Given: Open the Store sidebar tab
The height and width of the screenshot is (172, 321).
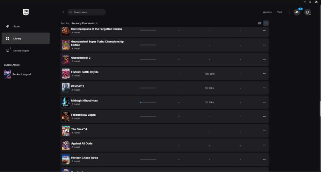Looking at the screenshot, I should pyautogui.click(x=16, y=26).
